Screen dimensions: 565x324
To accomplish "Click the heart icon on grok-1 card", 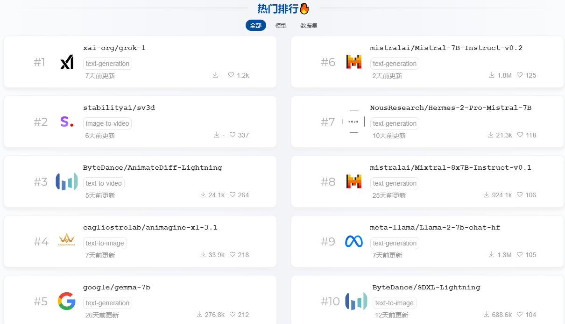I will (231, 75).
